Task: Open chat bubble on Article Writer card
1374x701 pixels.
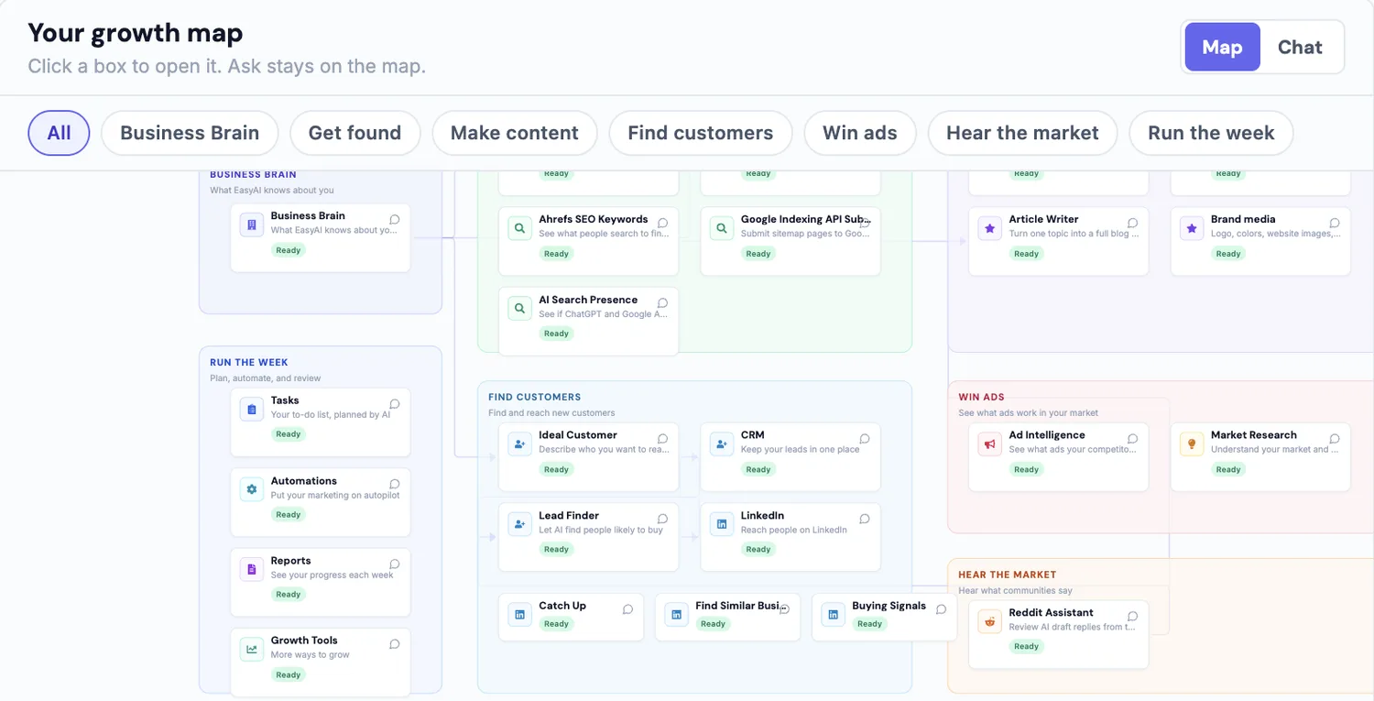Action: click(x=1133, y=224)
